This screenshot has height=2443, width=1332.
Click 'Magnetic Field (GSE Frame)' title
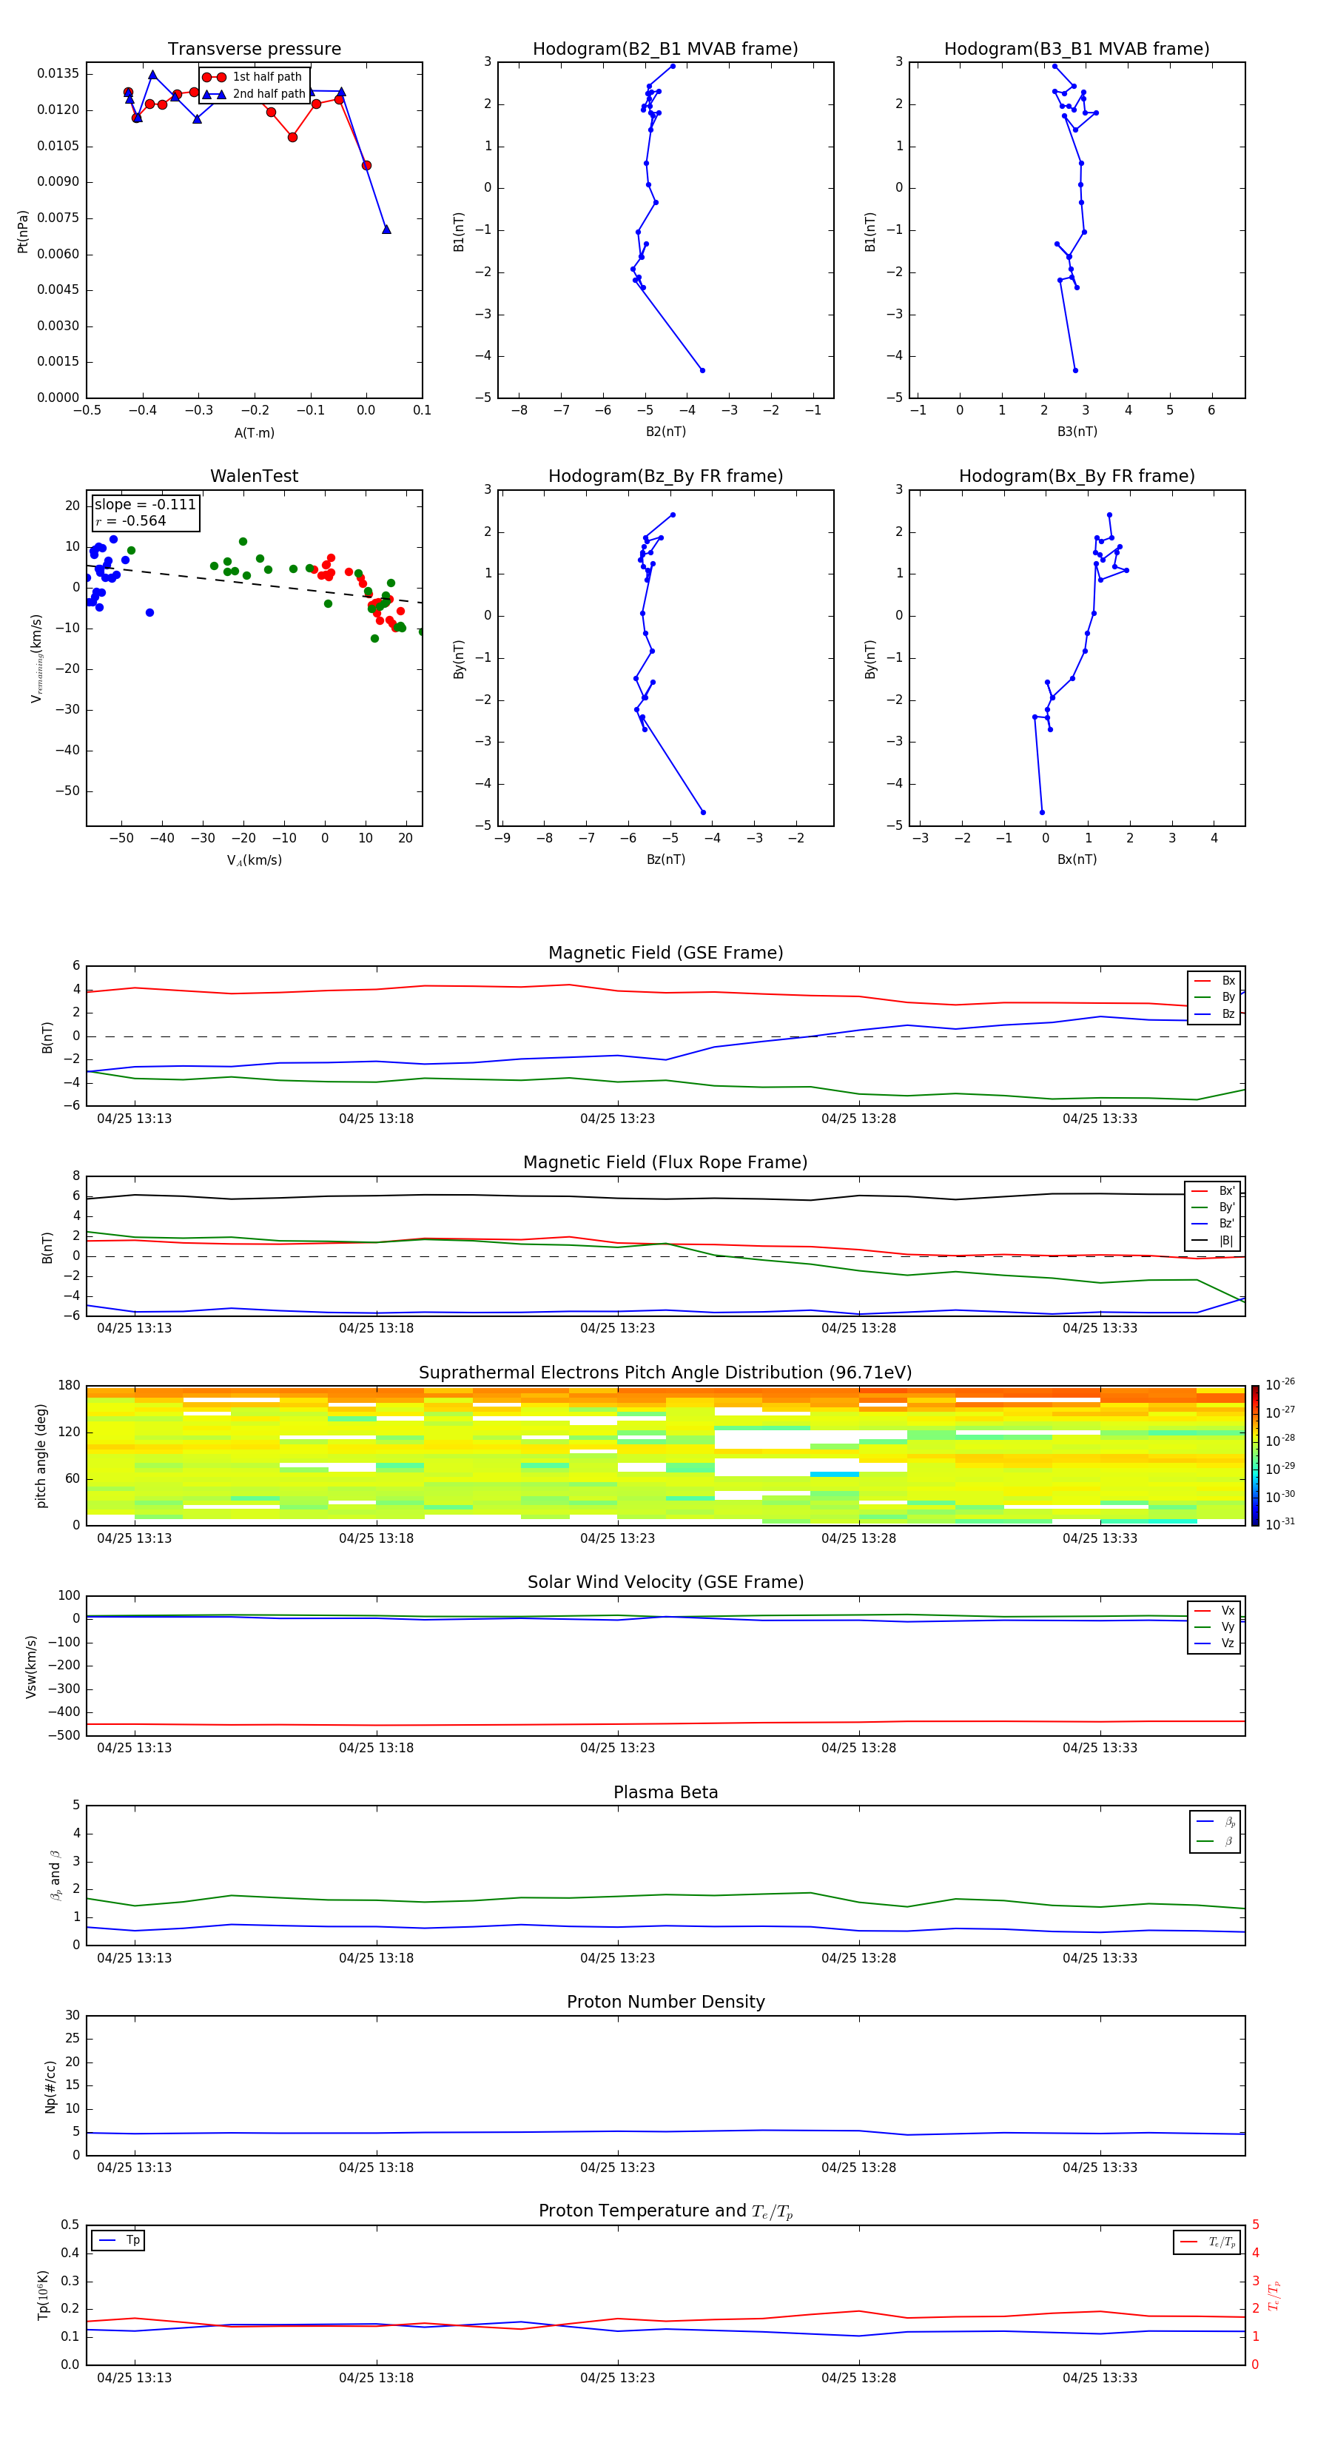coord(665,953)
